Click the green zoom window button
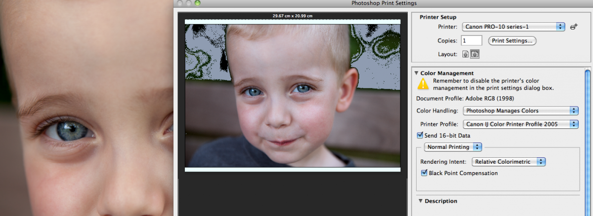This screenshot has width=593, height=216. coord(197,3)
